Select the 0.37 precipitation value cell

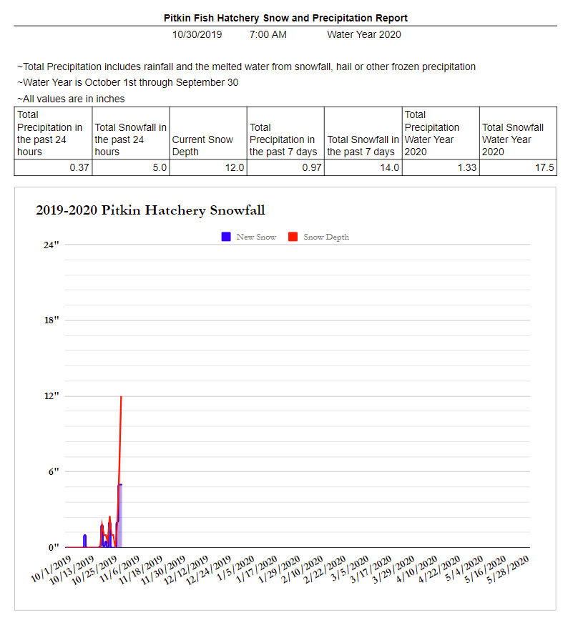(54, 168)
